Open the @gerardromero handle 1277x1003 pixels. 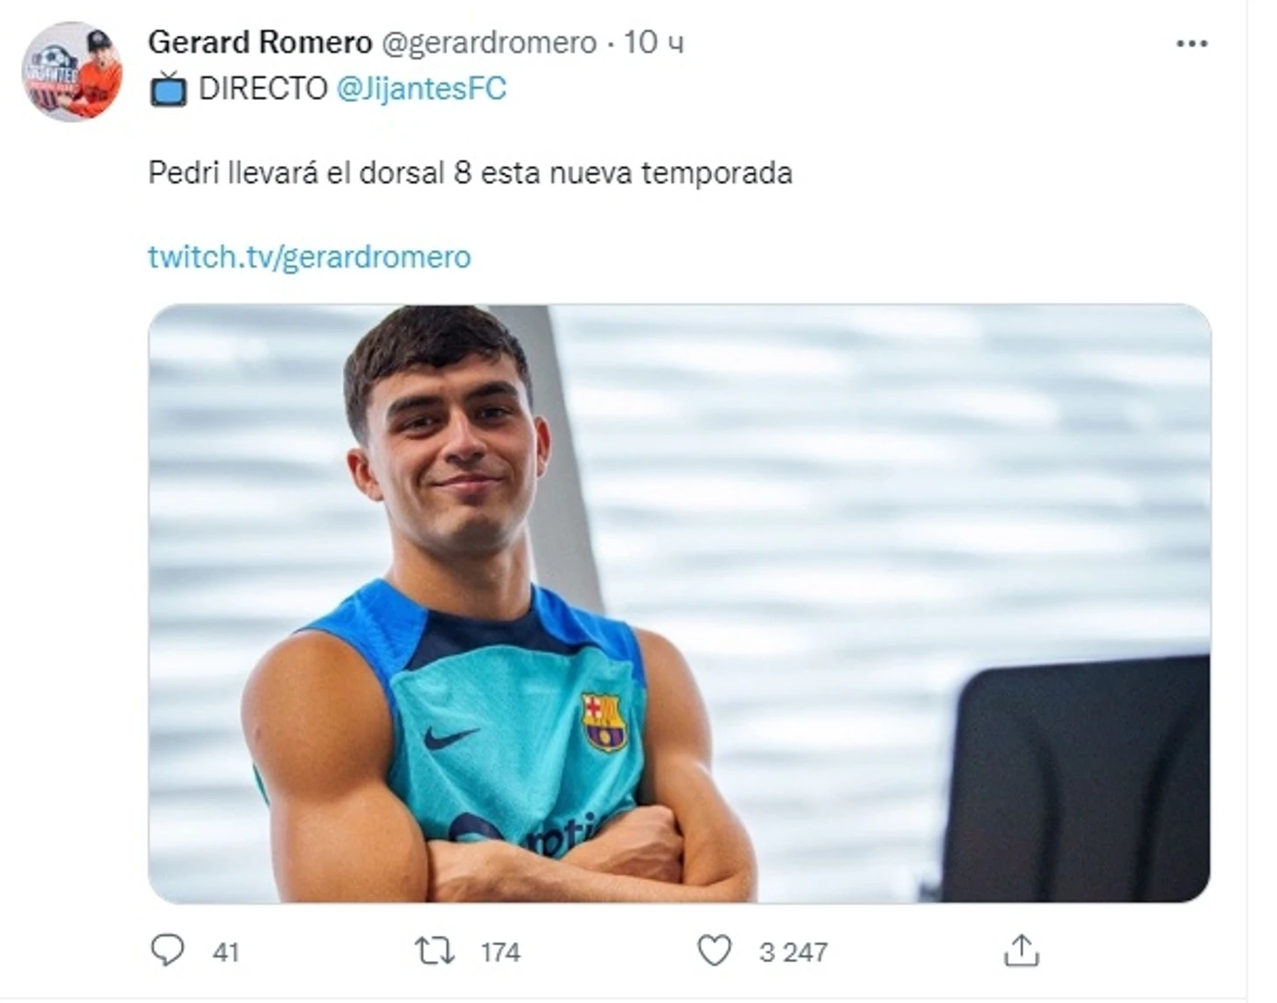(490, 42)
